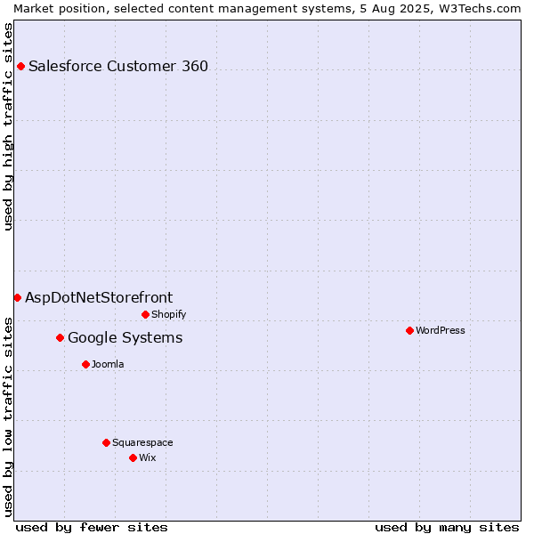Click the 'AspDotNetStorefront' label text
Viewport: 534px width, 534px height.
(x=99, y=298)
